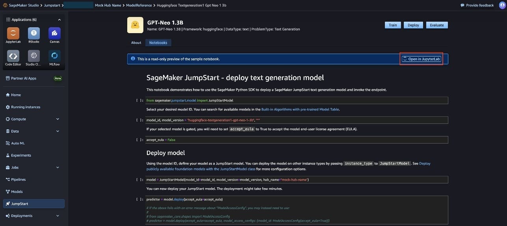Click the Open in JupyterLab button
Screen dimensions: 507x226
coord(421,59)
